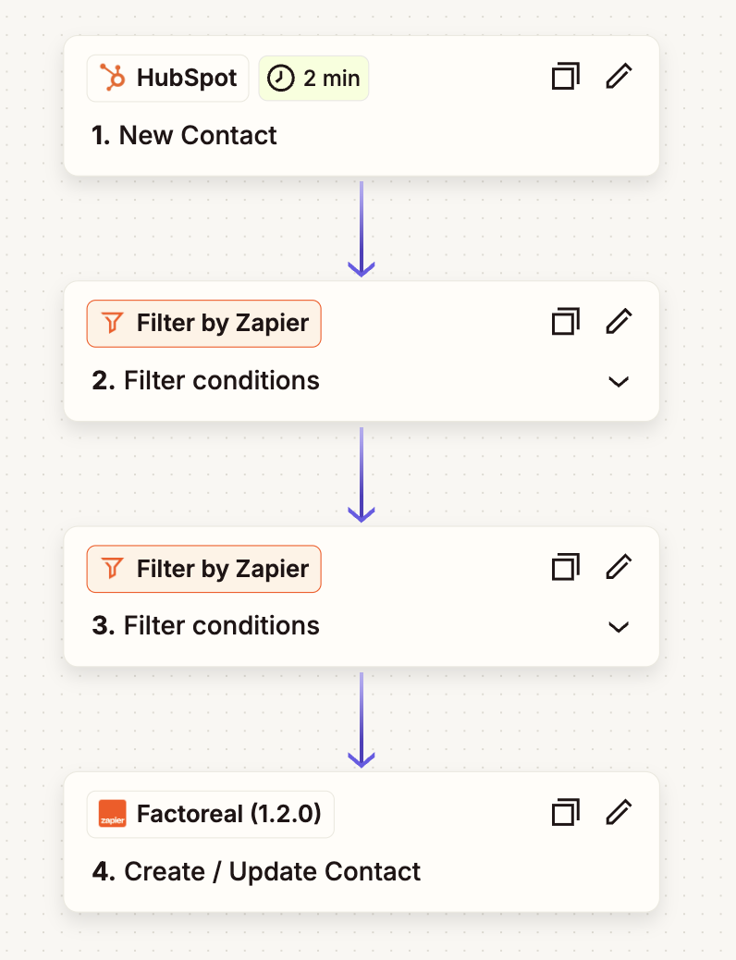Viewport: 736px width, 960px height.
Task: Open step 4 Create / Update Contact title
Action: pyautogui.click(x=257, y=871)
